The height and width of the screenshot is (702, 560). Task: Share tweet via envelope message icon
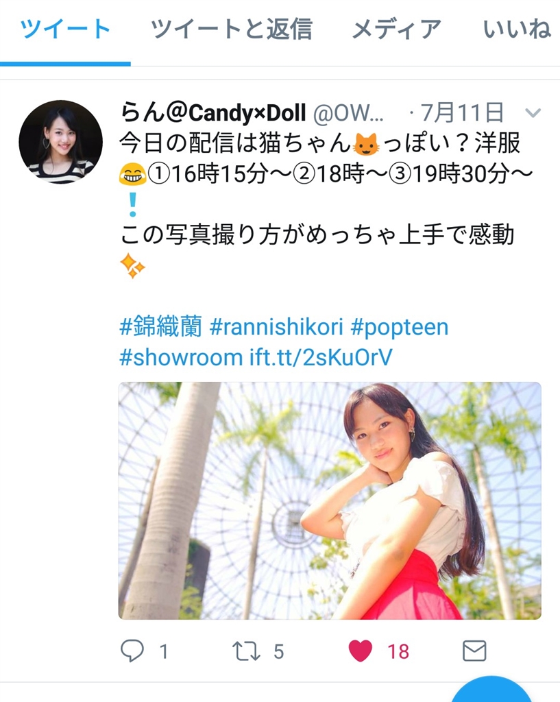[474, 651]
